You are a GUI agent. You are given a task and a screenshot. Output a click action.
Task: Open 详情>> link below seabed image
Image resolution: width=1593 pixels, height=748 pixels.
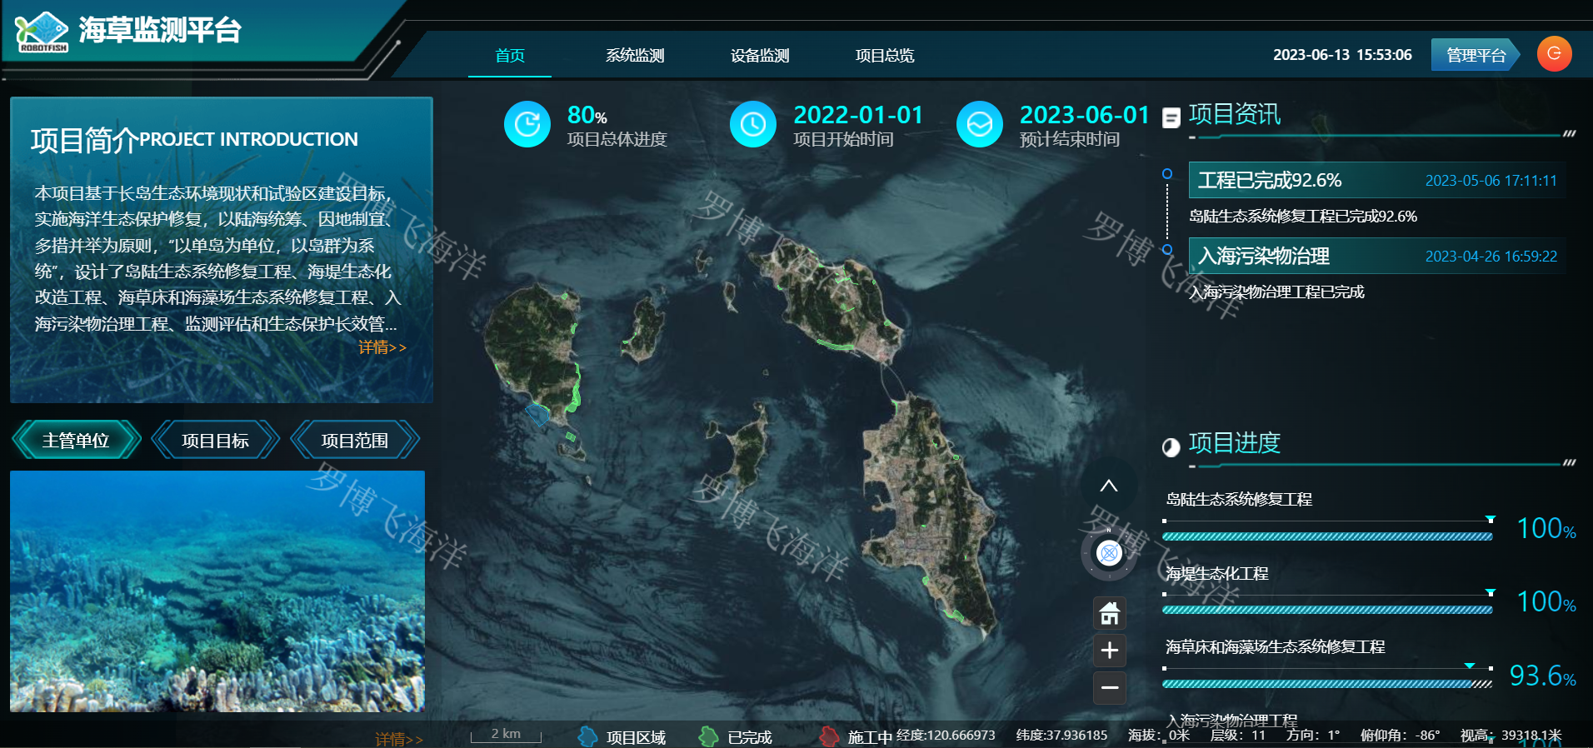(399, 738)
